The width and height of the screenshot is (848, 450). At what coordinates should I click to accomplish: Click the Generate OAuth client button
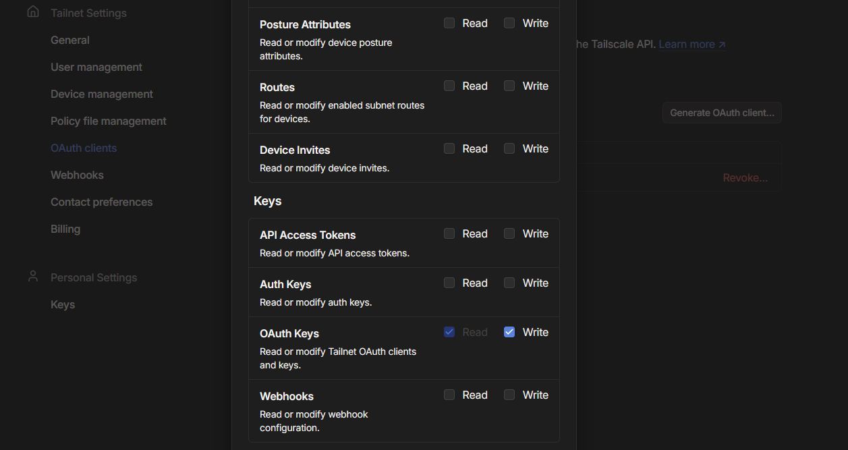tap(722, 113)
